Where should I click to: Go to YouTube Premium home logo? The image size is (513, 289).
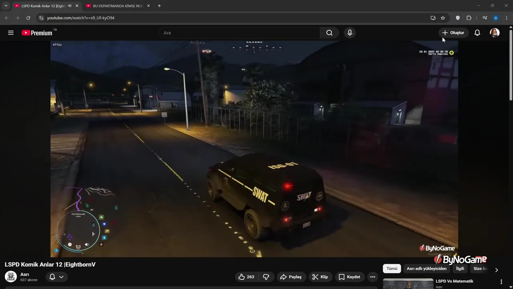pyautogui.click(x=37, y=33)
